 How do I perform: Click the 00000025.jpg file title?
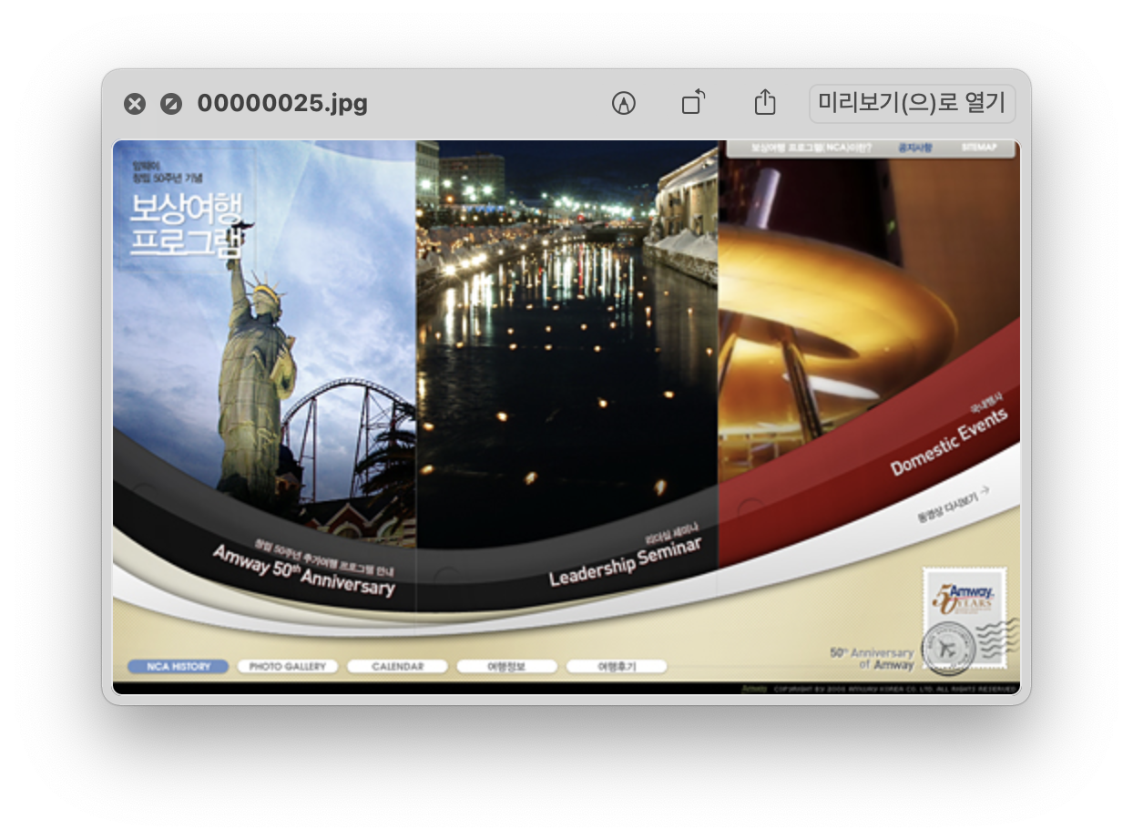tap(282, 103)
